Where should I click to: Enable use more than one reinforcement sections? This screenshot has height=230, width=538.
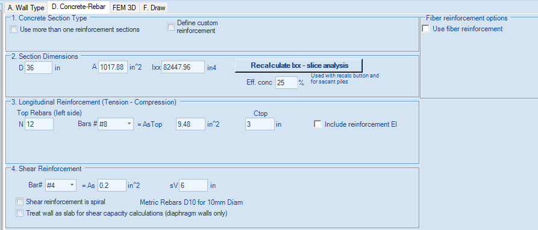click(14, 29)
